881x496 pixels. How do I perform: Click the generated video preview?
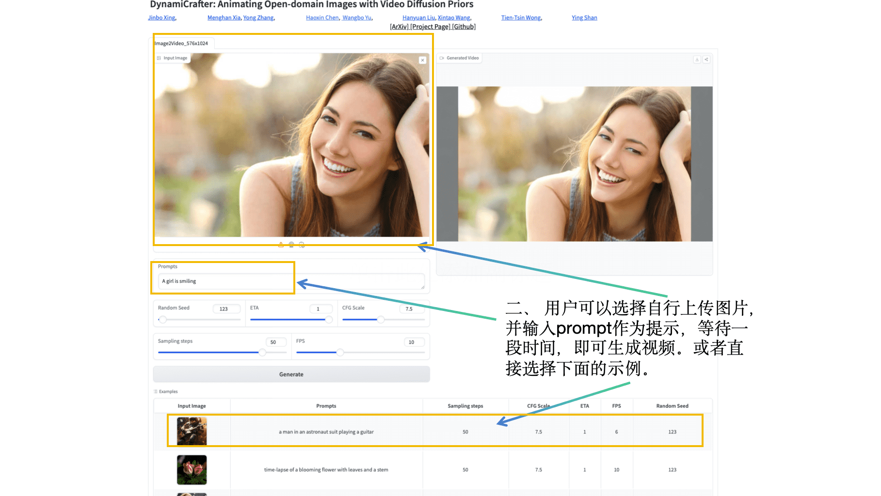click(x=575, y=164)
